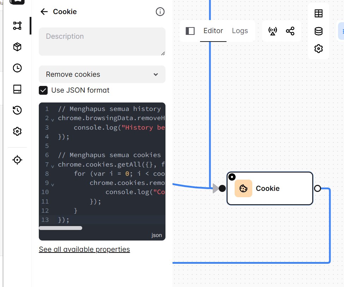Screen dimensions: 344x287
Task: Click the 'for (var i = 0' code line
Action: [119, 174]
